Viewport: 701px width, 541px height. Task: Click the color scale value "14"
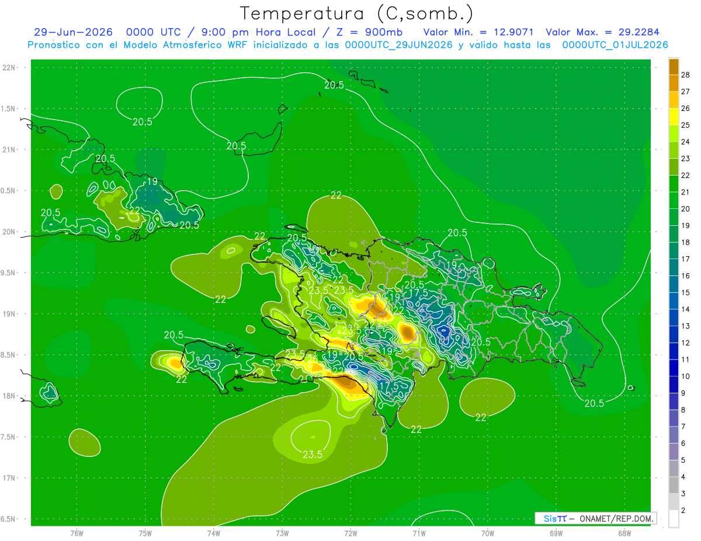point(686,309)
